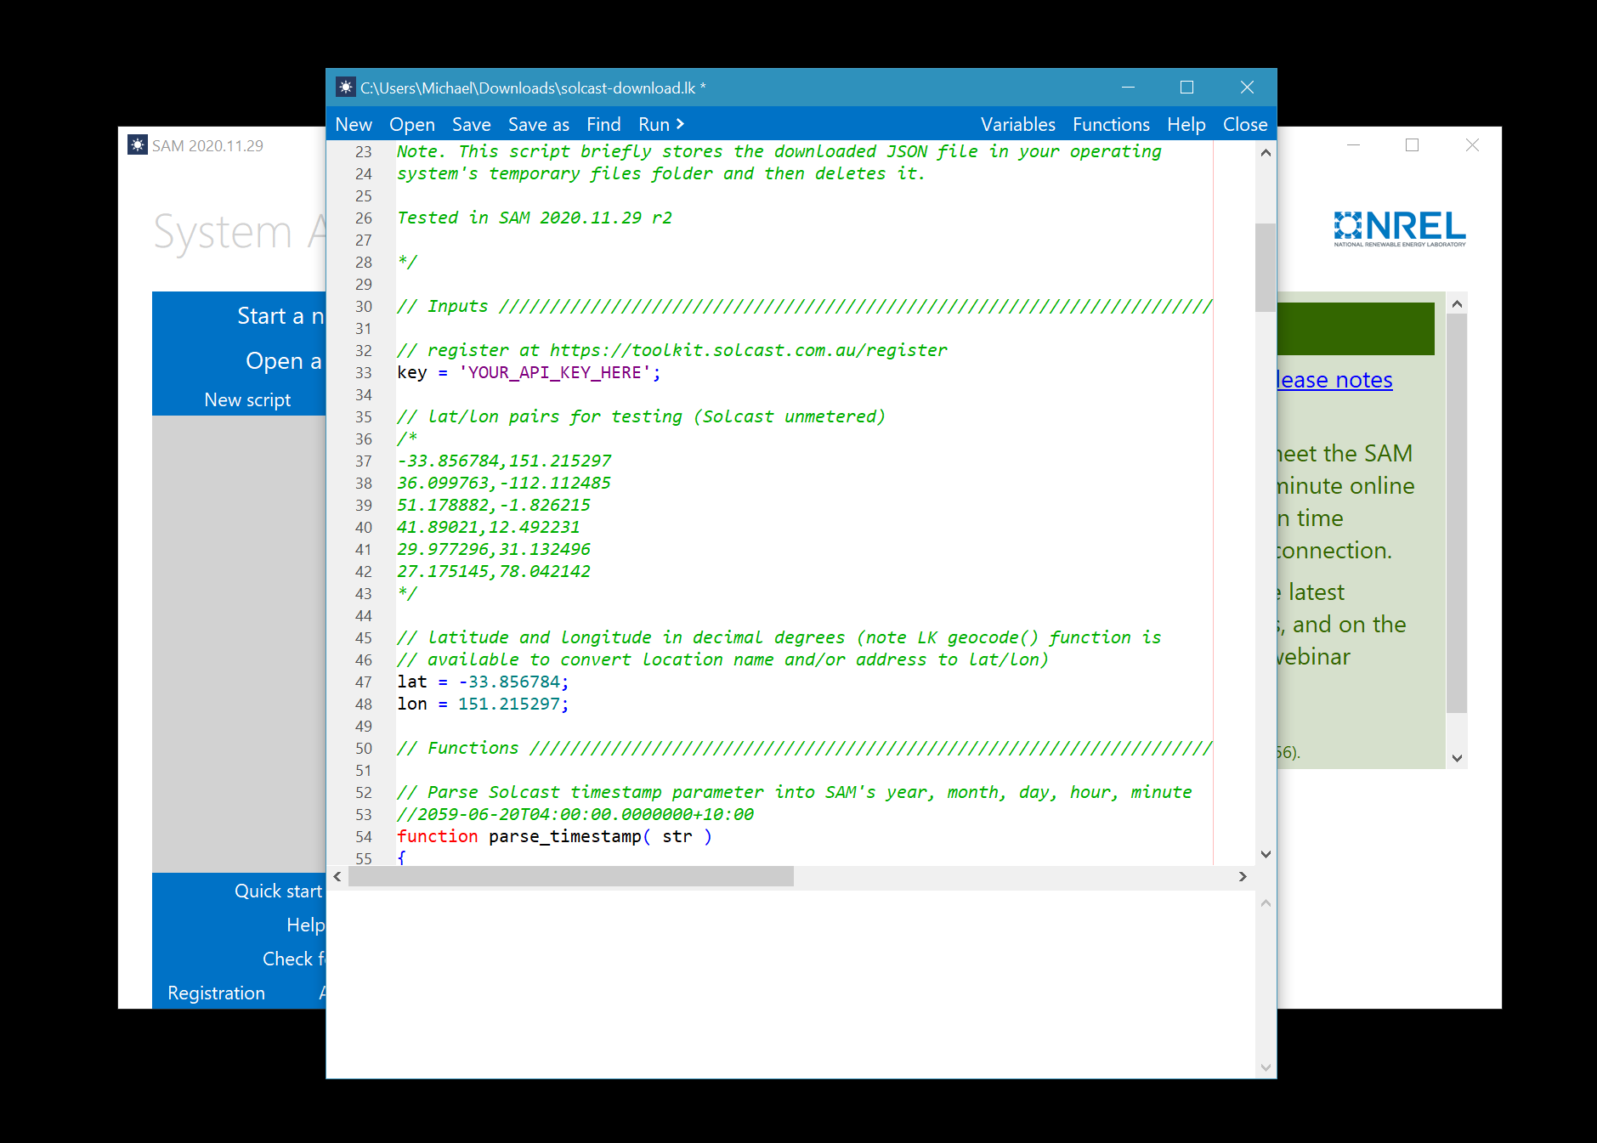The height and width of the screenshot is (1143, 1597).
Task: Run the script with Run button
Action: pos(661,124)
